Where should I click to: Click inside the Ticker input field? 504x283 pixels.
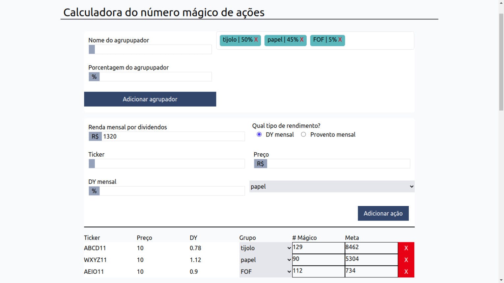pos(165,163)
